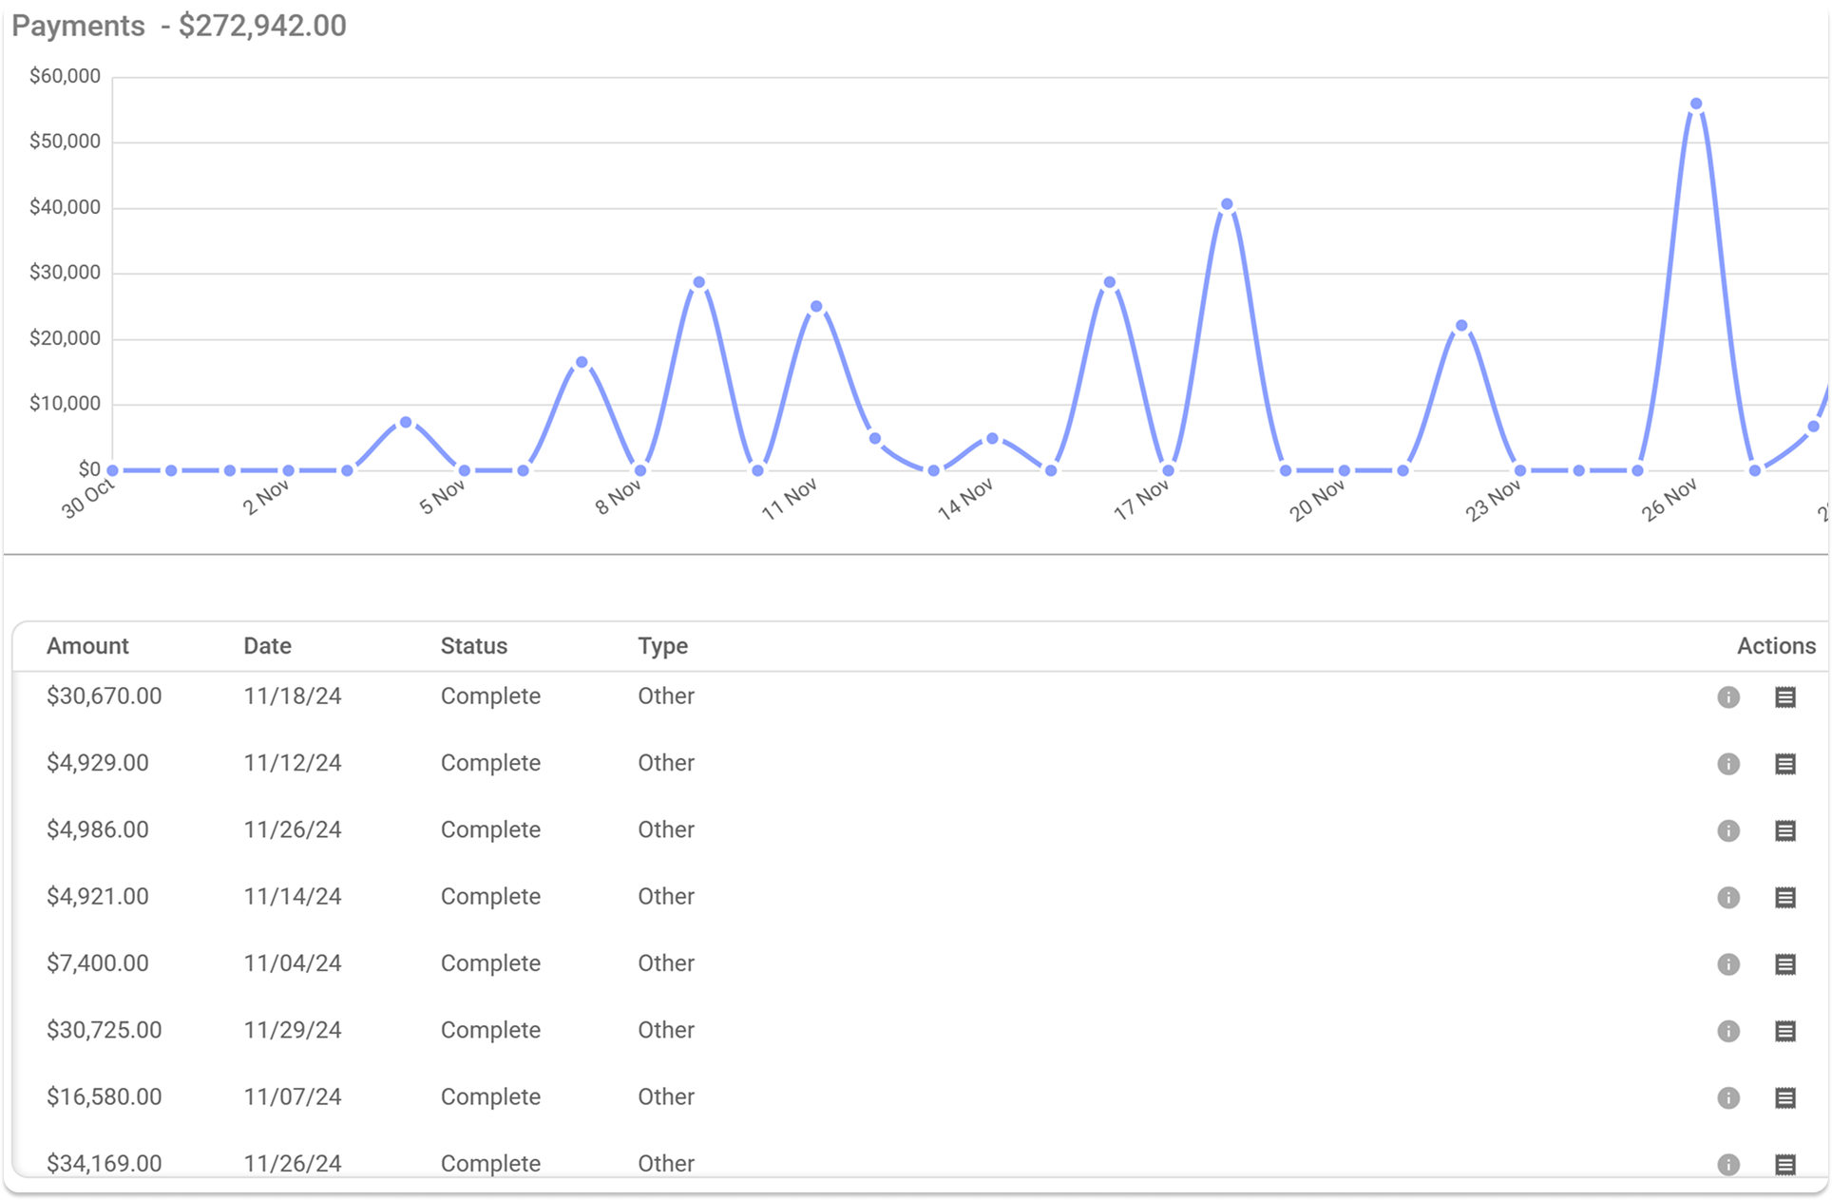Viewport: 1832px width, 1200px height.
Task: Click the $34,169.00 amount cell
Action: 105,1164
